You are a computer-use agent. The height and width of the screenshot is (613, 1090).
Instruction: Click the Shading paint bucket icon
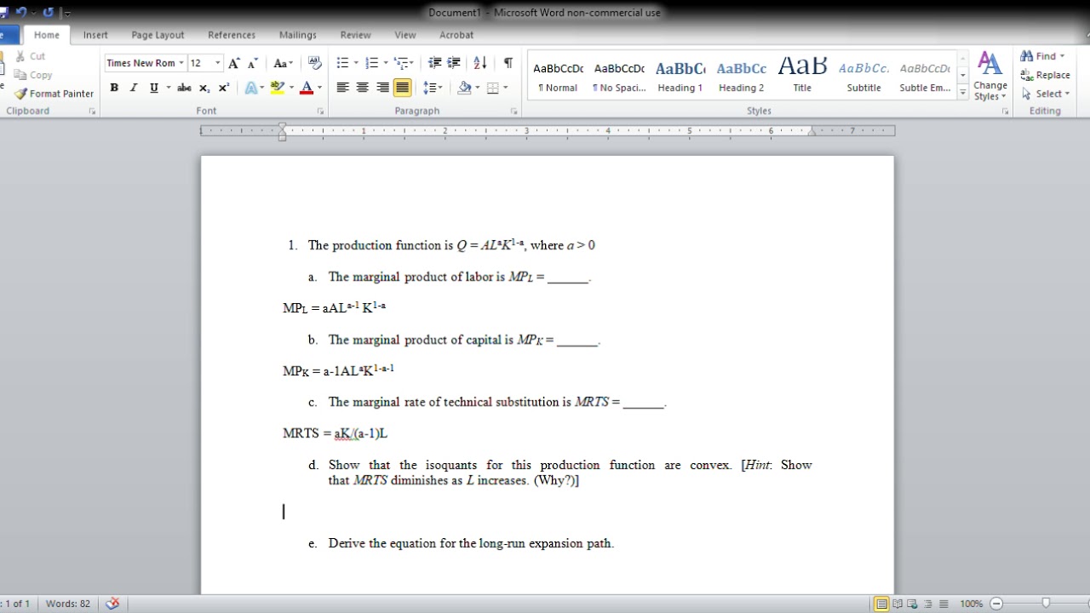pos(464,88)
